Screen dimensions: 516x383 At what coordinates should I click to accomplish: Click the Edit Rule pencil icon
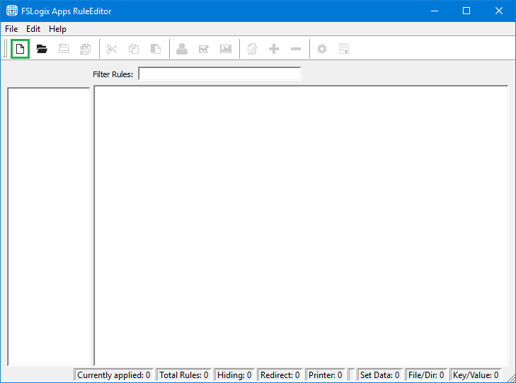(x=252, y=49)
